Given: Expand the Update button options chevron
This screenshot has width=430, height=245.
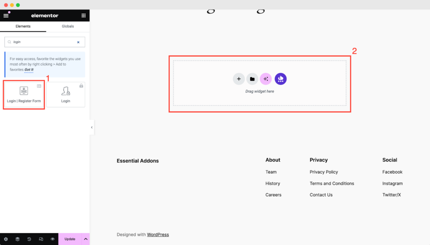Looking at the screenshot, I should point(85,239).
